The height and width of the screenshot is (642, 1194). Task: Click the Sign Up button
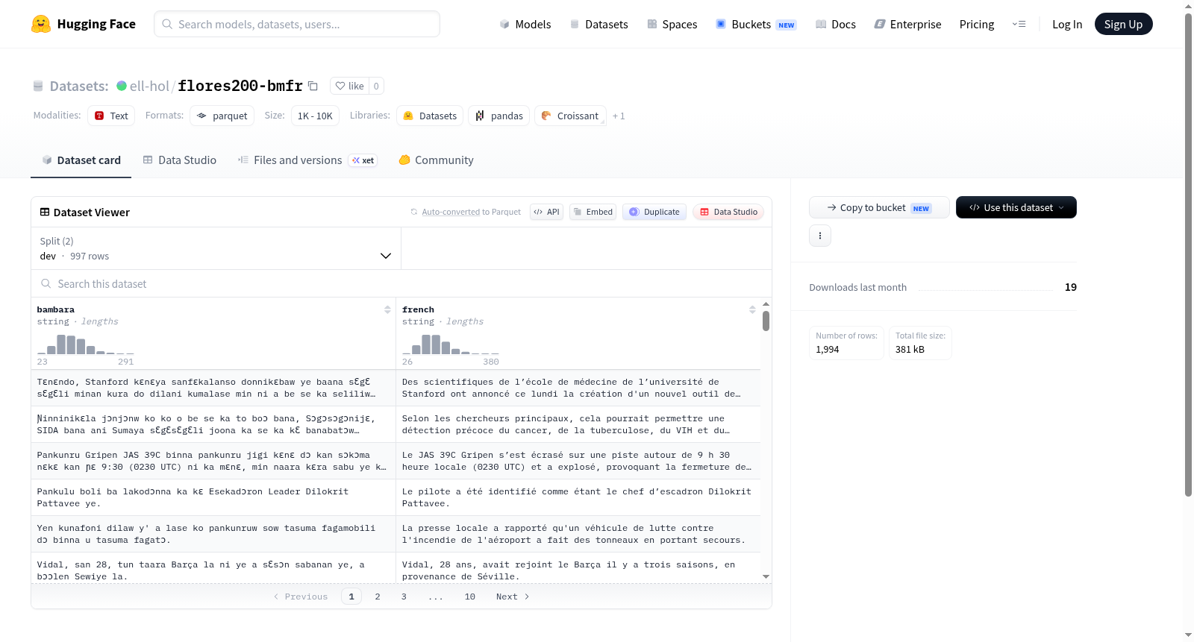[x=1123, y=24]
